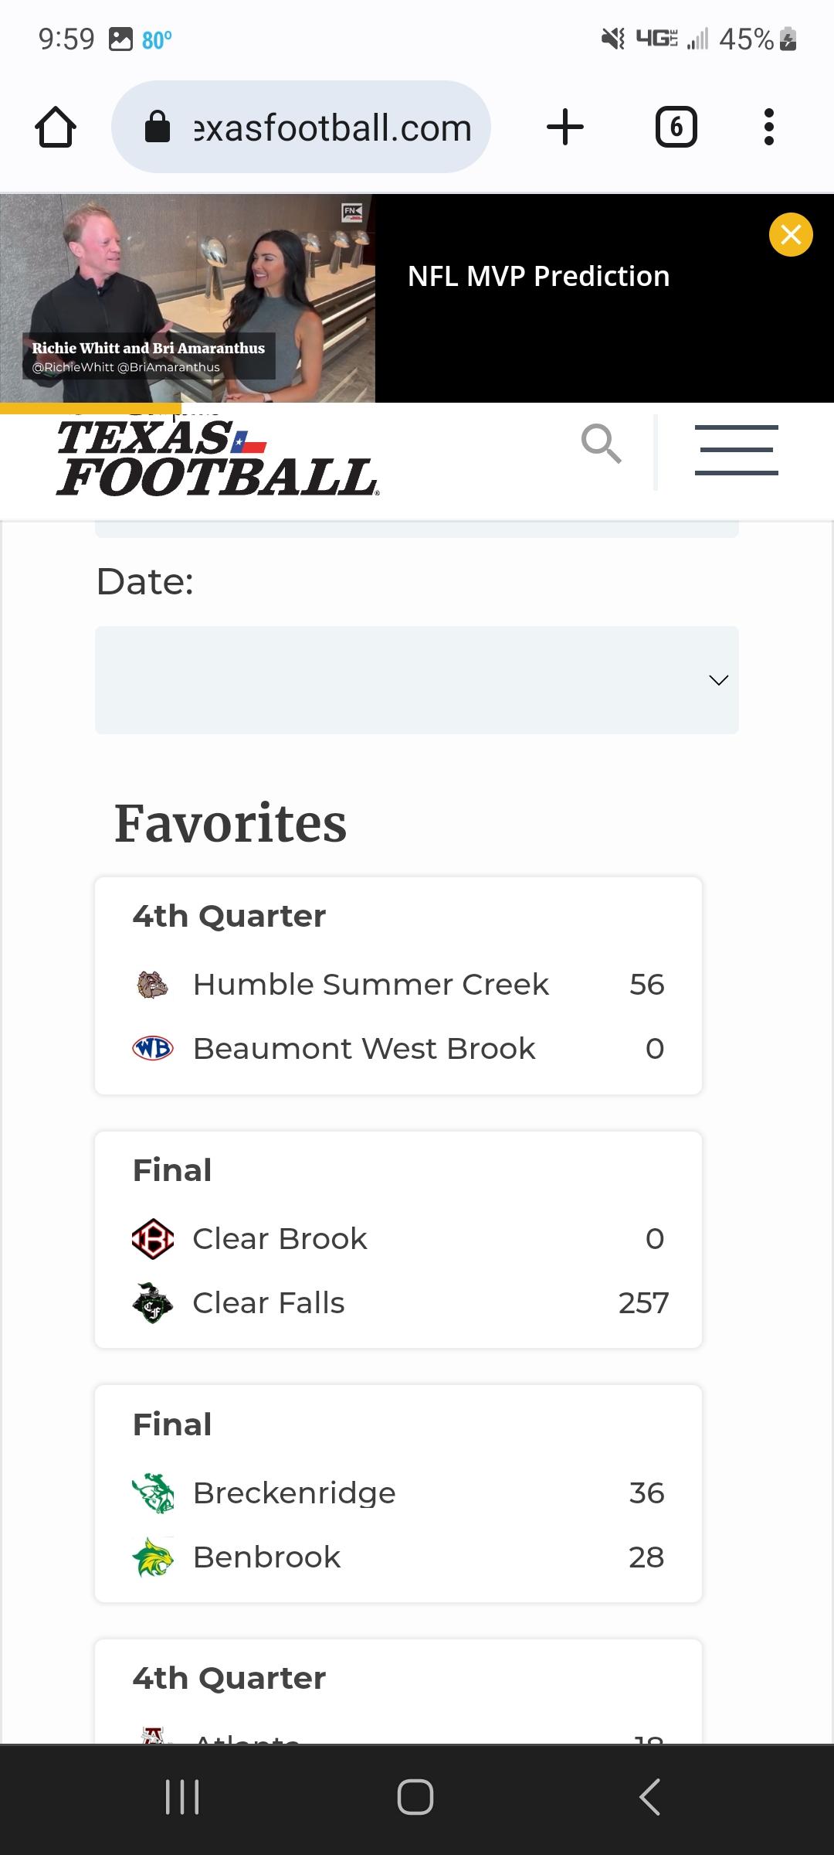This screenshot has height=1855, width=834.
Task: Close the NFL MVP Prediction video ad
Action: [791, 234]
